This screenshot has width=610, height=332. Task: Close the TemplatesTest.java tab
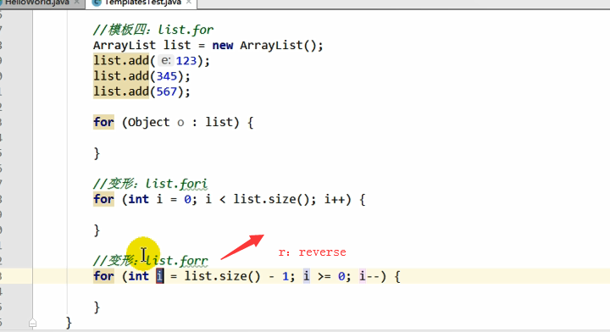pyautogui.click(x=189, y=3)
